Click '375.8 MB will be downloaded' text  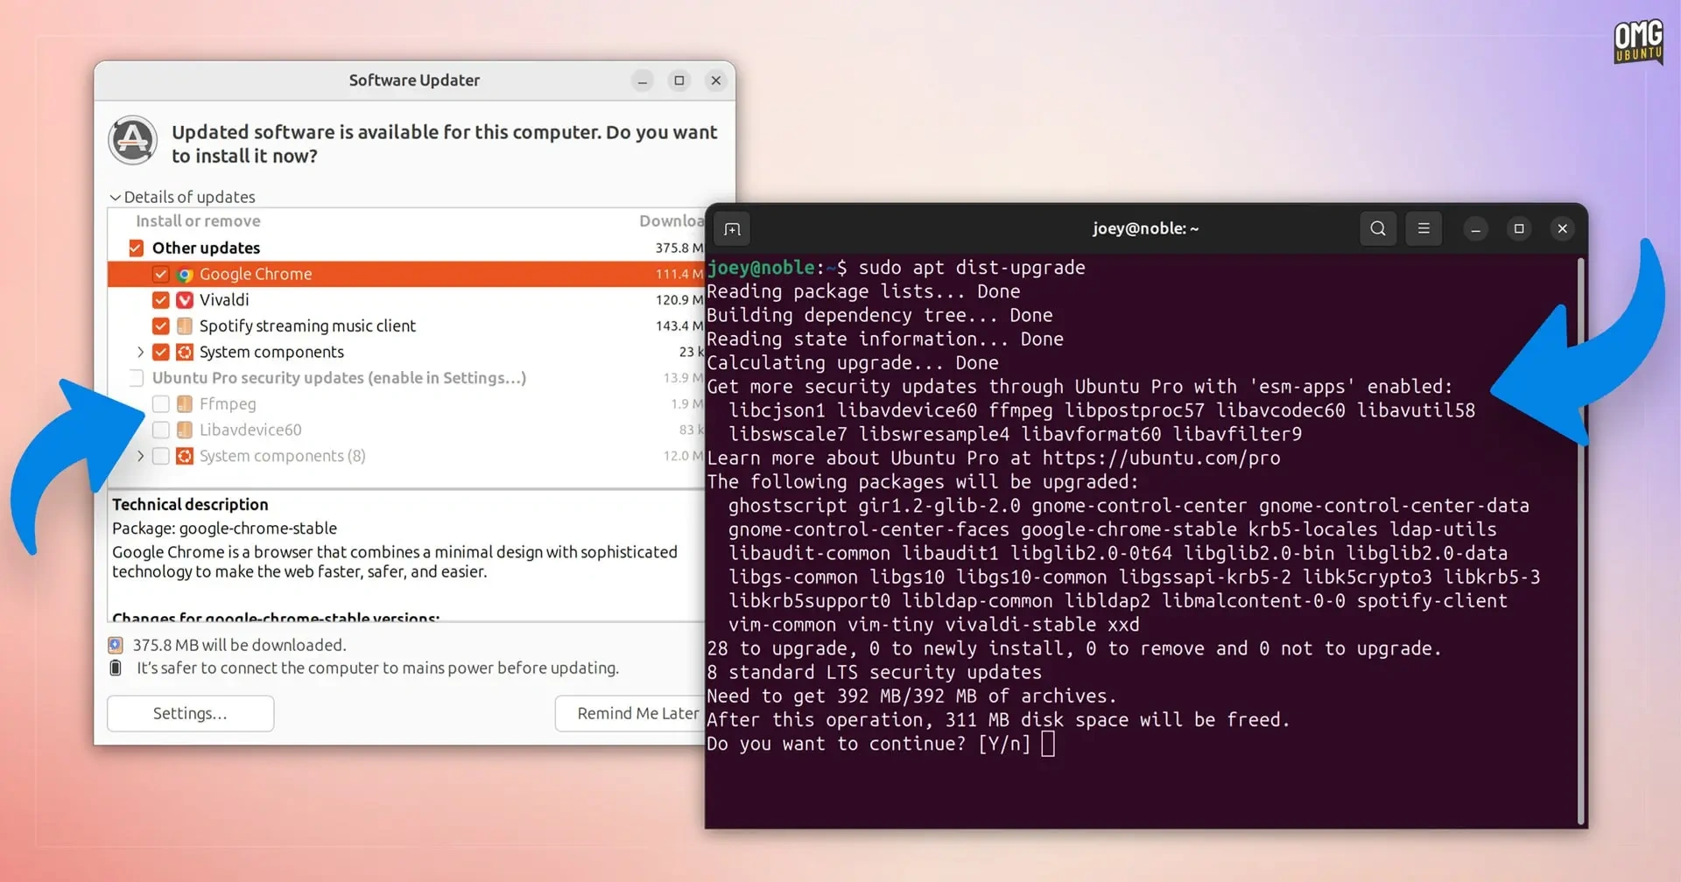tap(239, 646)
